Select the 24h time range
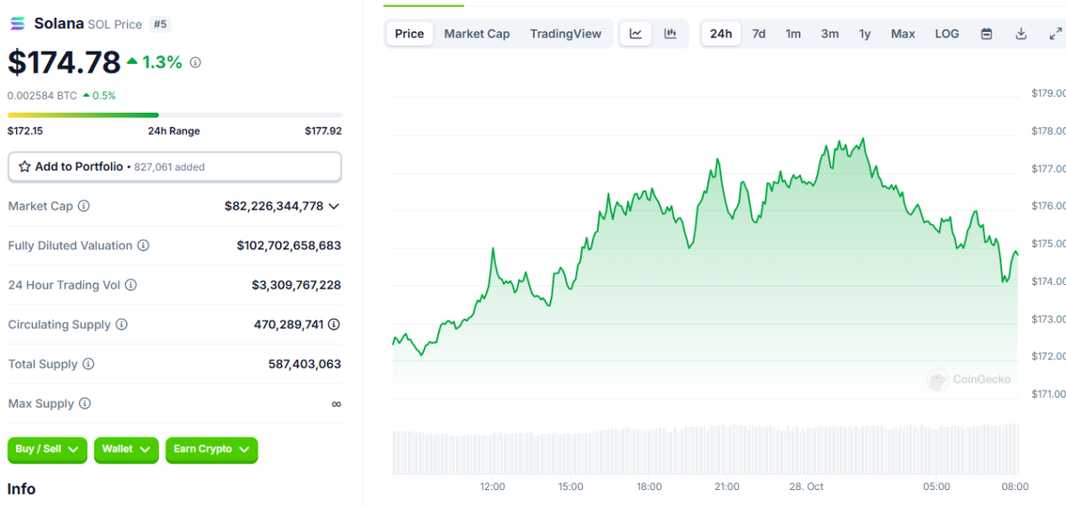The width and height of the screenshot is (1066, 506). 720,34
